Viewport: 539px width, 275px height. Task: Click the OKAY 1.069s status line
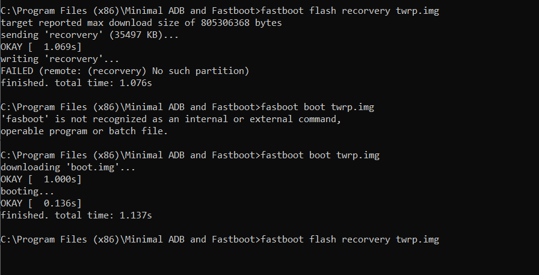[x=41, y=47]
